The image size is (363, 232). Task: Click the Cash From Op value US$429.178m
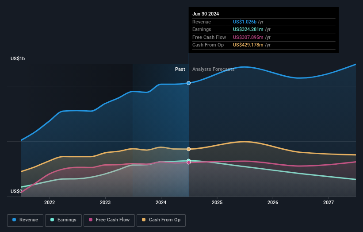[248, 45]
